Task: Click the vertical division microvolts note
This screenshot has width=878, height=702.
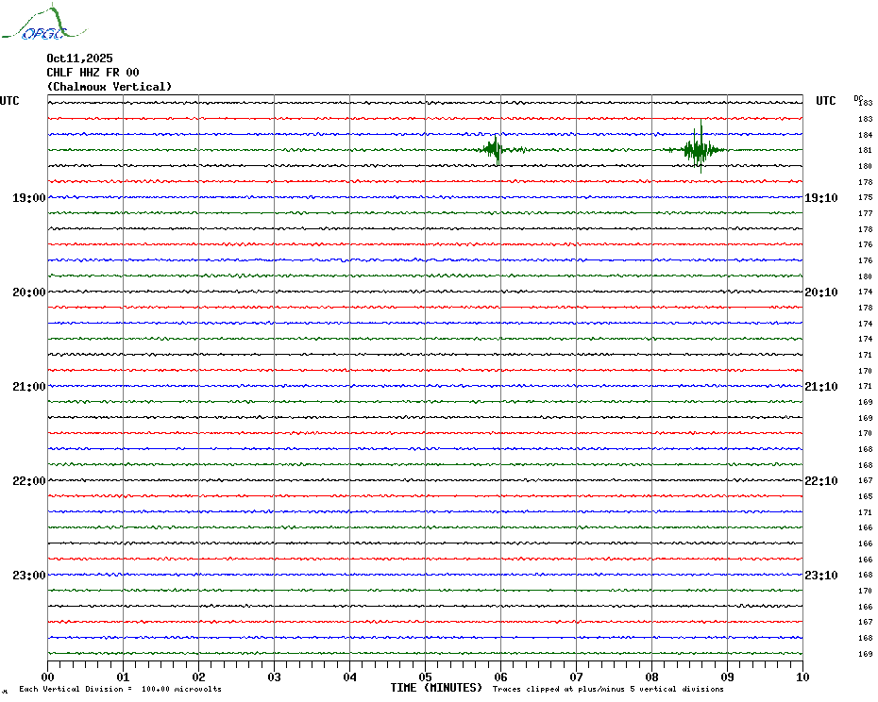Action: 120,690
